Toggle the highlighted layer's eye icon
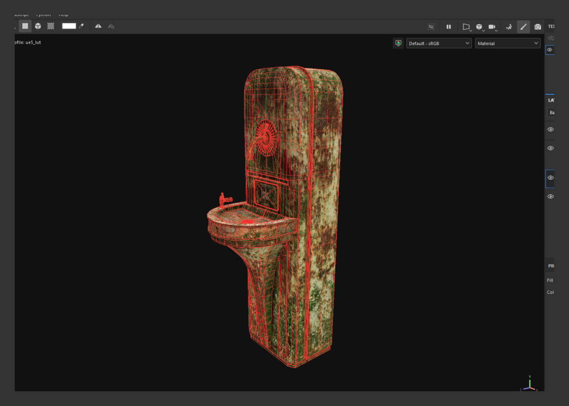569x406 pixels. [550, 178]
